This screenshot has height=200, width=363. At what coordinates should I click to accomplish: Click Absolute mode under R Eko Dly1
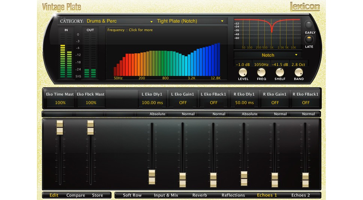250,114
